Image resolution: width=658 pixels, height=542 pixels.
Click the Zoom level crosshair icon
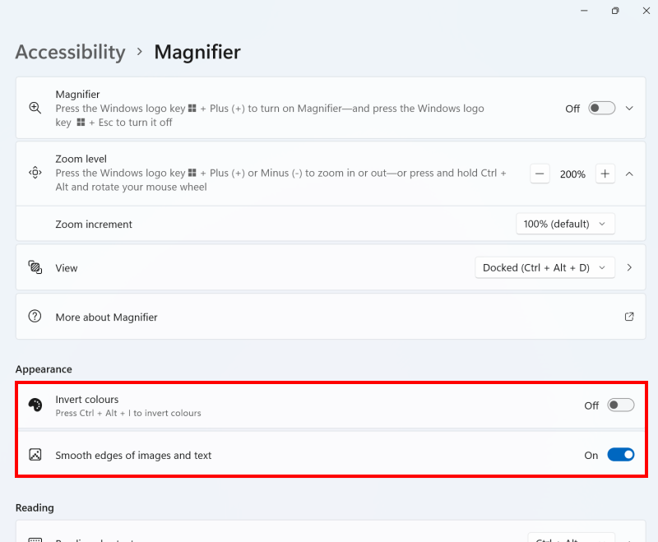[35, 173]
